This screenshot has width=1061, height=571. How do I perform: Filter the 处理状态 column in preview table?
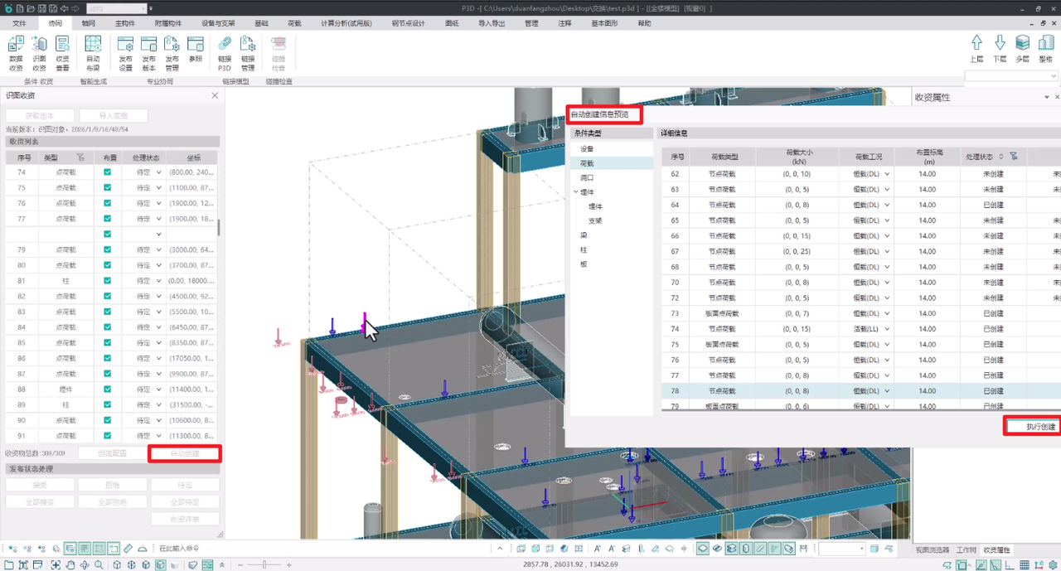coord(1013,157)
